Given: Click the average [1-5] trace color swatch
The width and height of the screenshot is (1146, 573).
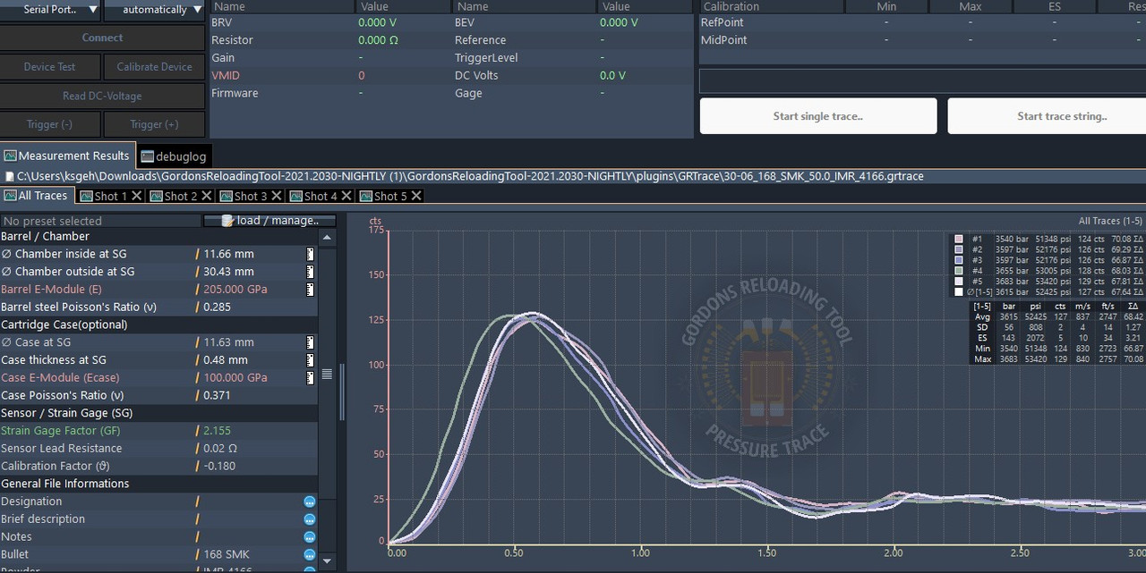Looking at the screenshot, I should coord(959,292).
